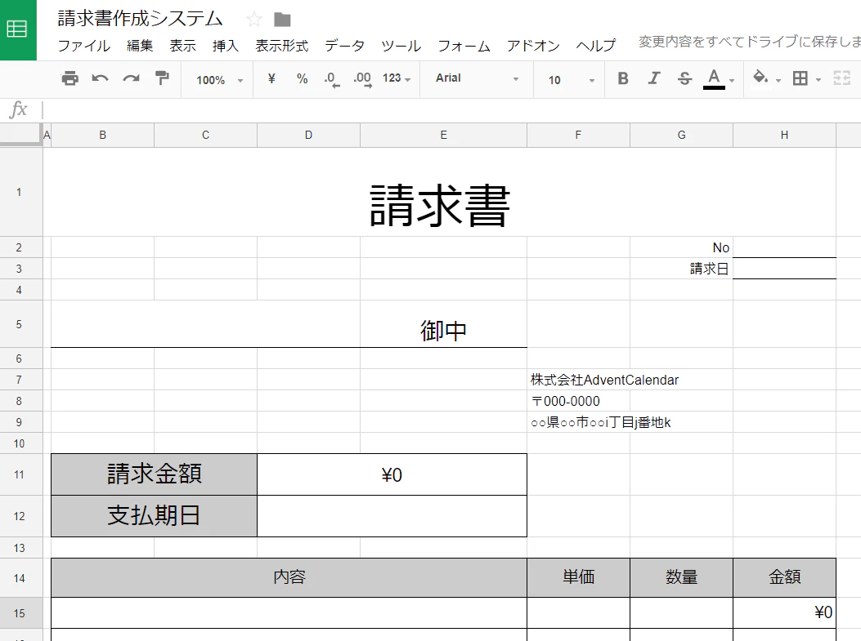The width and height of the screenshot is (861, 641).
Task: Decrease decimal places
Action: pyautogui.click(x=331, y=79)
